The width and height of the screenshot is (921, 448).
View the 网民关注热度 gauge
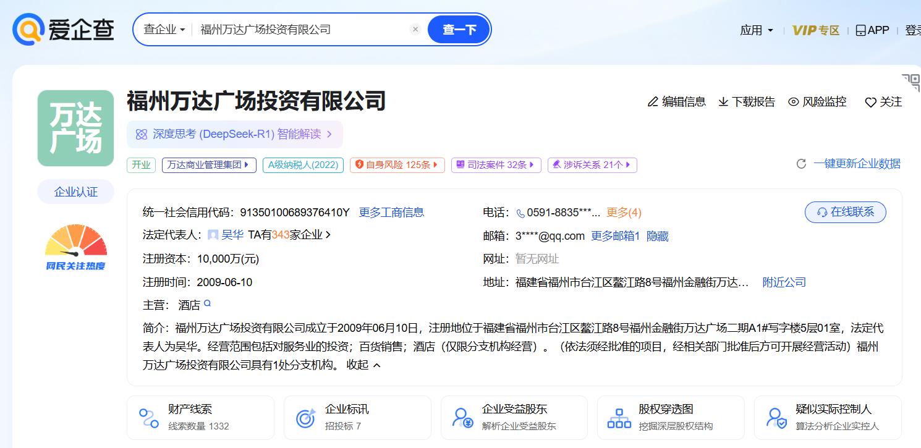point(75,247)
